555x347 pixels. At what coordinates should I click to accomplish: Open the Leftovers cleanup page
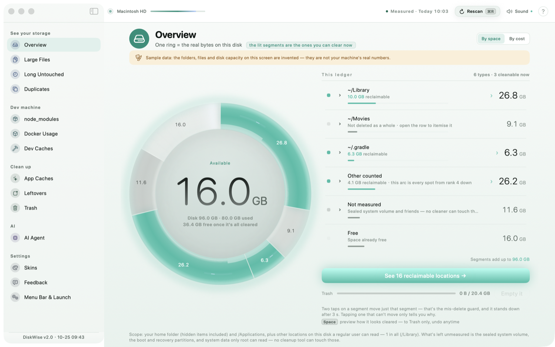click(x=54, y=193)
